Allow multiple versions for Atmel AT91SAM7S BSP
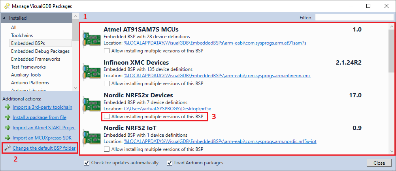Viewport: 396px width, 171px height. 107,50
